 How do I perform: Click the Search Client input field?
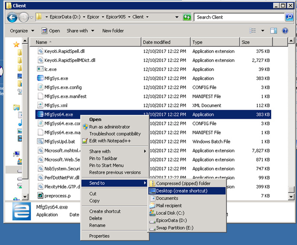click(x=239, y=17)
